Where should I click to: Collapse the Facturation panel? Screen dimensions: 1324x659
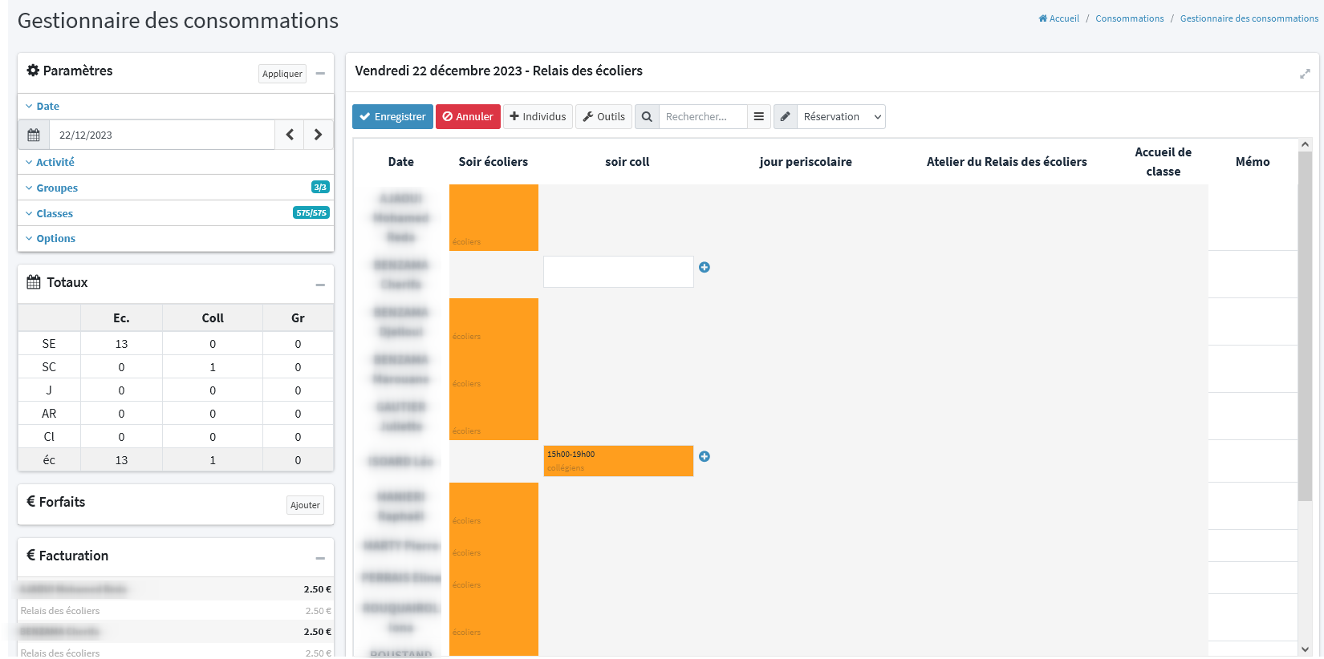coord(320,558)
